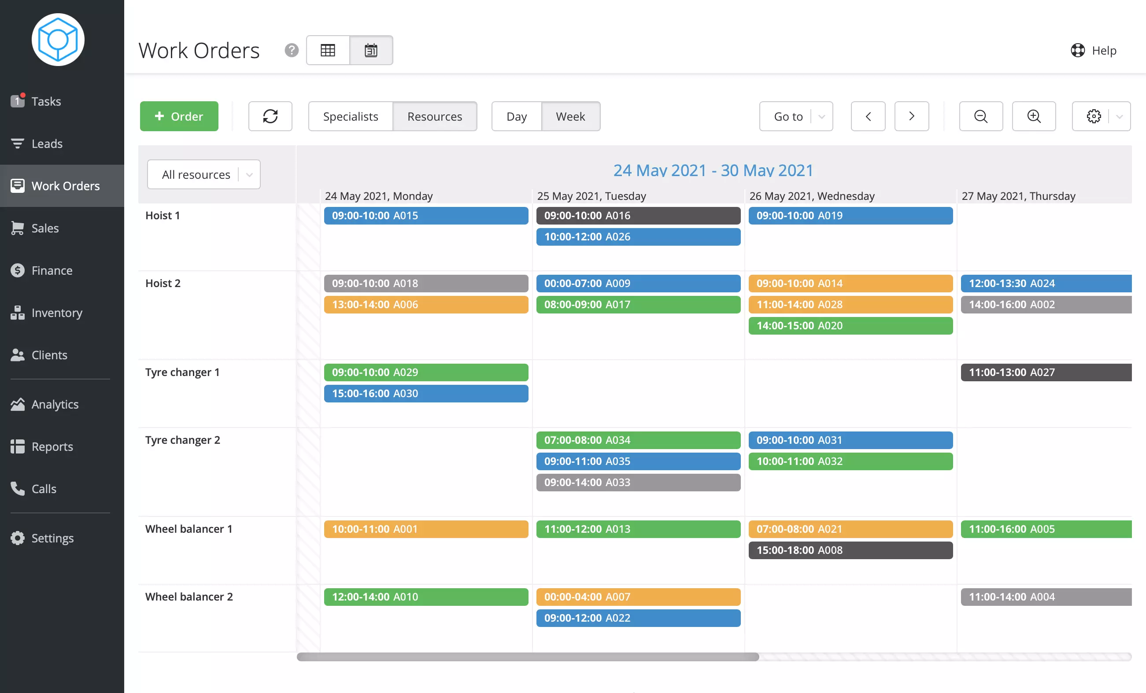This screenshot has width=1146, height=693.
Task: Select Wheel balancer 2 row label
Action: (x=189, y=597)
